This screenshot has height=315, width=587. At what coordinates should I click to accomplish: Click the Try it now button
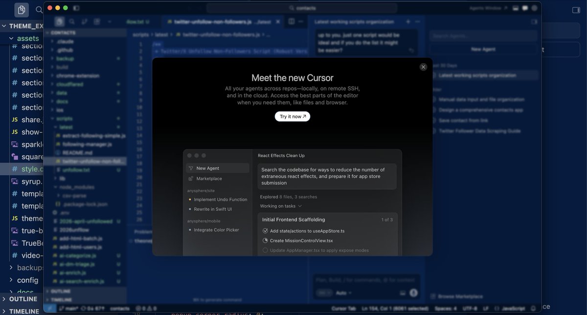[293, 116]
